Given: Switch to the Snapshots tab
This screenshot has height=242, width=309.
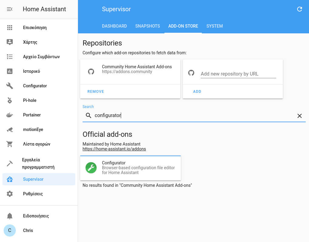Looking at the screenshot, I should click(148, 26).
